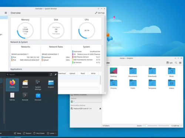Expand free space dropdown in Dolphin status bar
Image resolution: width=185 pixels, height=138 pixels.
click(181, 126)
